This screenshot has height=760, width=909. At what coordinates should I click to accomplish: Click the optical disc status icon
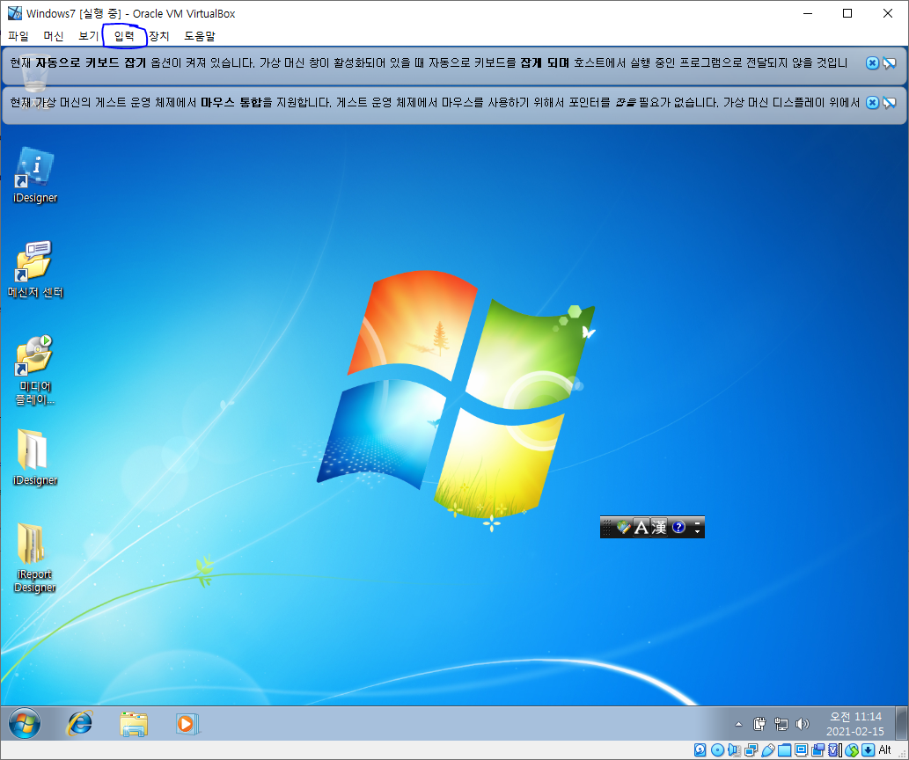click(717, 750)
